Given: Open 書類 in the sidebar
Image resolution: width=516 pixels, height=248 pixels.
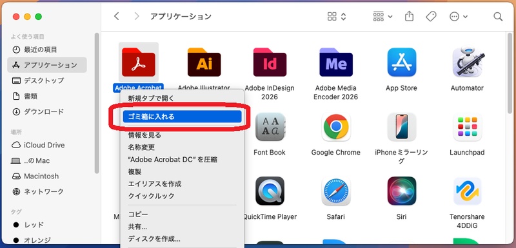Looking at the screenshot, I should (47, 96).
